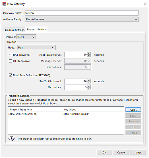
Task: Increase Traffic idle timeout with up arrow
Action: pos(89,80)
